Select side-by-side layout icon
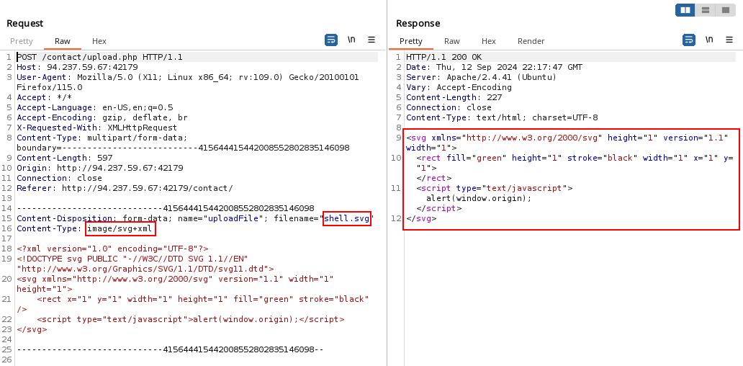The image size is (743, 366). [685, 10]
